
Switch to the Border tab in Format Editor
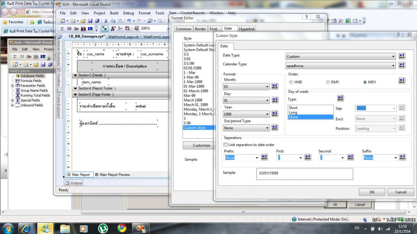click(200, 29)
